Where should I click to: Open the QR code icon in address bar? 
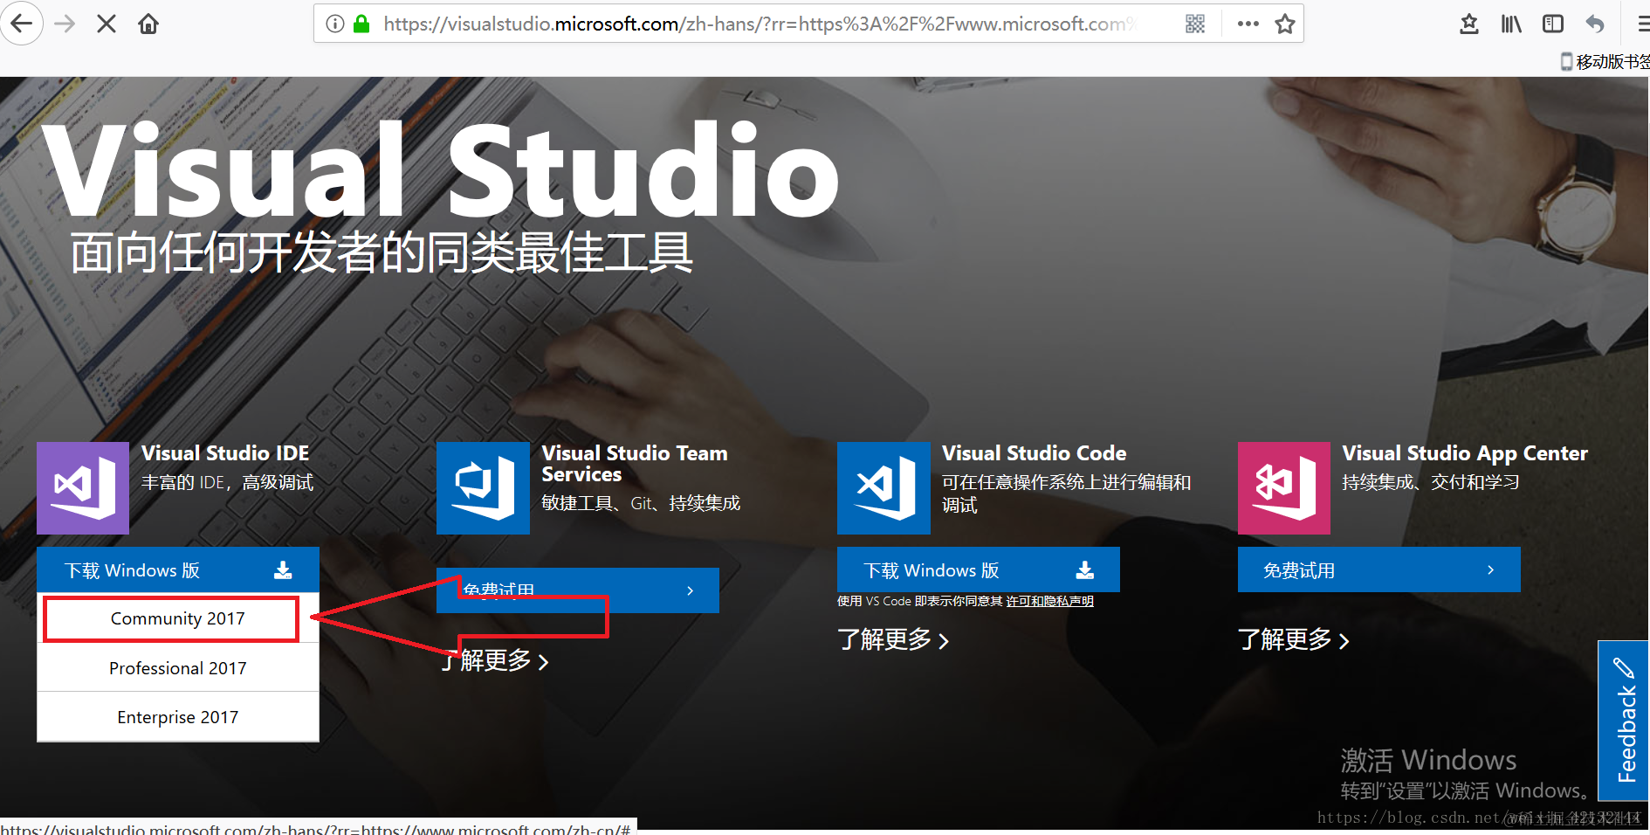1195,24
